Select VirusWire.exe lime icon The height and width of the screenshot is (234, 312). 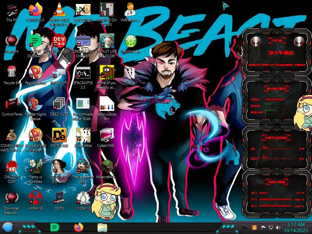130,44
